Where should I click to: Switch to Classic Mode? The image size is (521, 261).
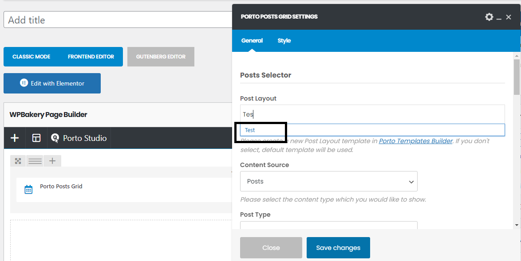[x=31, y=57]
